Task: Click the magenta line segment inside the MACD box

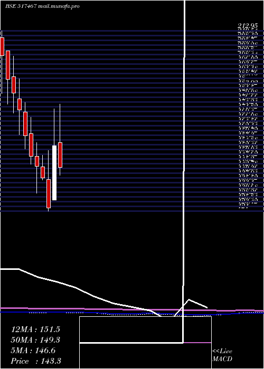Action: pos(197,343)
